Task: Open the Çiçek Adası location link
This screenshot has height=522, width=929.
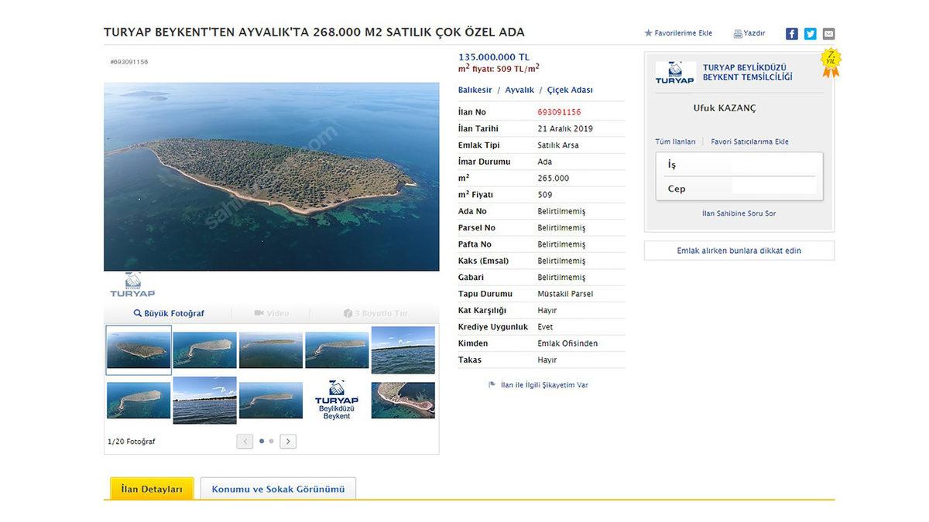Action: pyautogui.click(x=570, y=90)
